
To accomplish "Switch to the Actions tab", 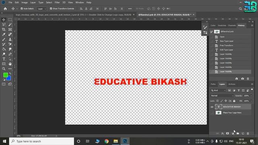I will click(232, 84).
